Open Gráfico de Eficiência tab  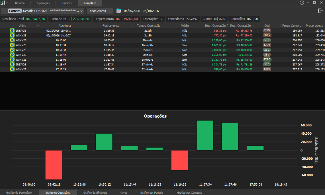pos(95,192)
